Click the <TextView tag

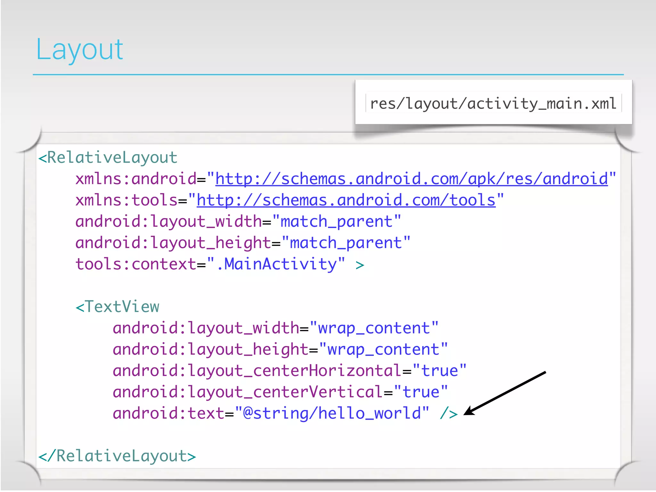(x=117, y=307)
